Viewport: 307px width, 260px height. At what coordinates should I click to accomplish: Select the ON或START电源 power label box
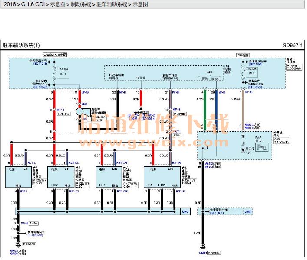[55, 55]
